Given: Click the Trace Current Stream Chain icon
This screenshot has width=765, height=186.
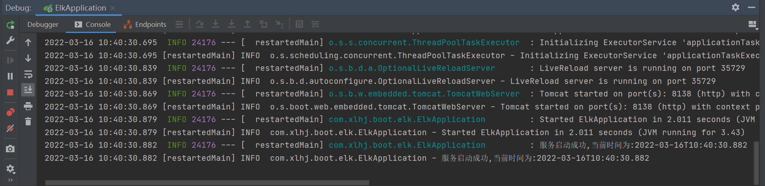Looking at the screenshot, I should [x=315, y=24].
